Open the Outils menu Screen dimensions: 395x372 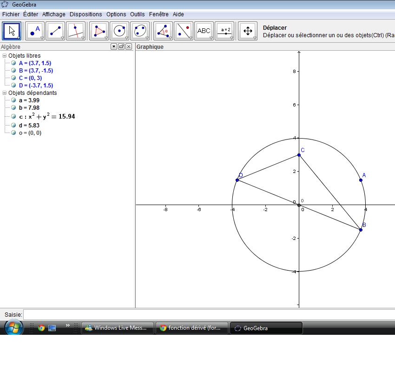click(x=137, y=14)
